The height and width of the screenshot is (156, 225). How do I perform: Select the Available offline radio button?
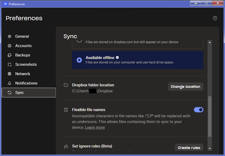coord(79,60)
